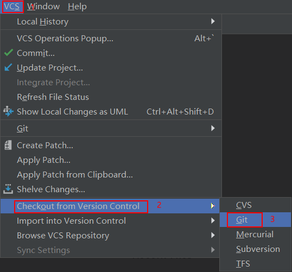This screenshot has height=272, width=292.
Task: Click the Create Patch document icon
Action: [8, 145]
